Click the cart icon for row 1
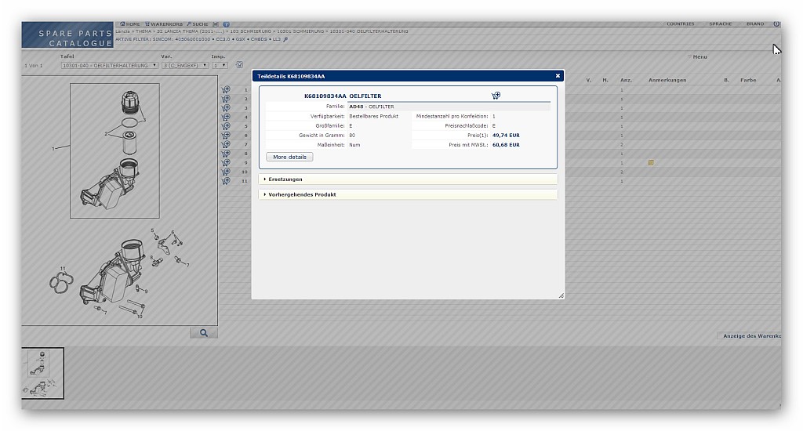 pos(226,89)
